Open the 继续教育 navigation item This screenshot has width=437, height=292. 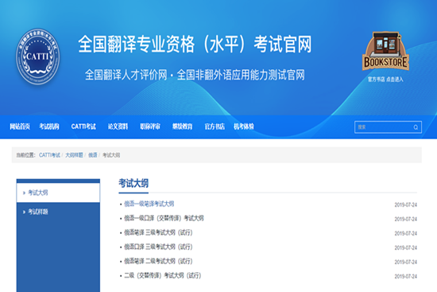point(182,127)
